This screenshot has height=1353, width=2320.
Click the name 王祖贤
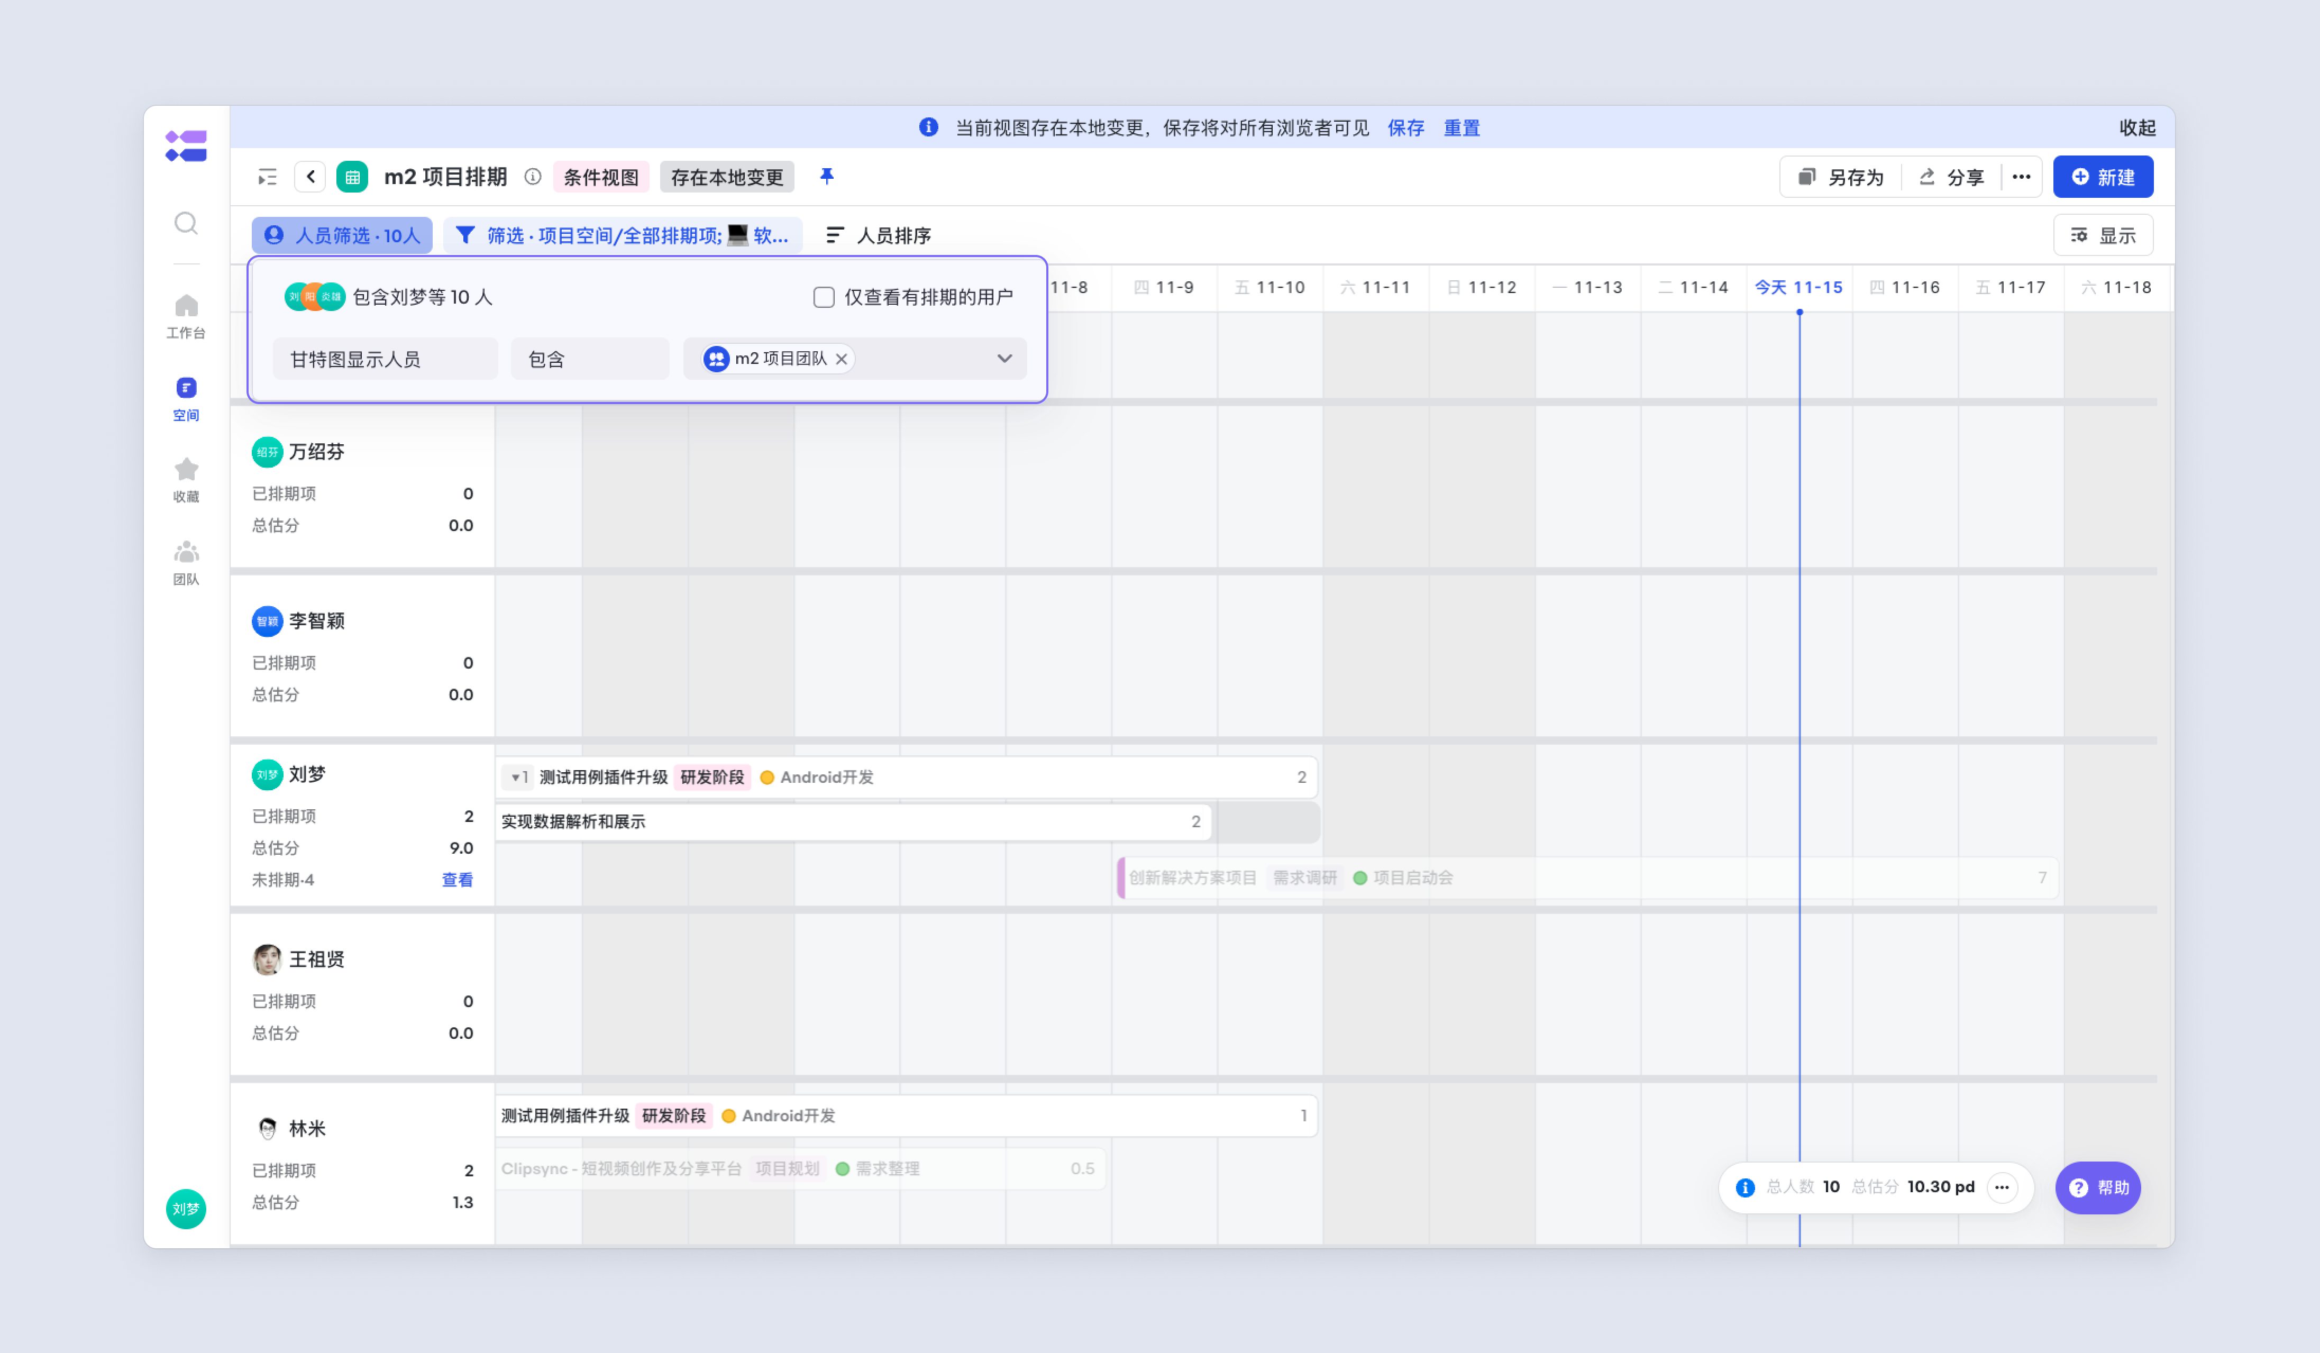point(317,959)
